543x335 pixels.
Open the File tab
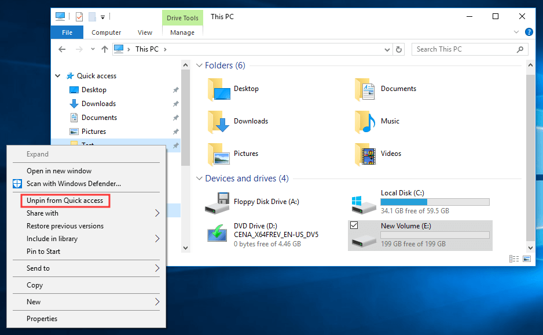point(67,32)
